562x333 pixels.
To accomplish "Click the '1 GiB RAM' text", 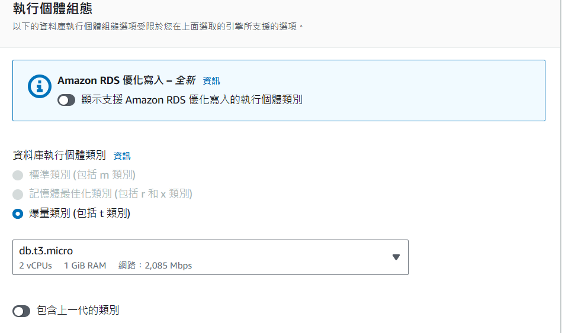I will tap(85, 266).
